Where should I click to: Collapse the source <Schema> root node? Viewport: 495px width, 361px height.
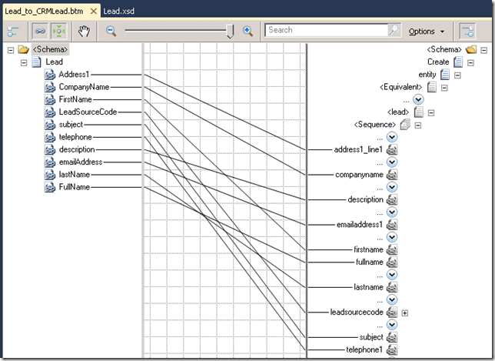point(11,50)
